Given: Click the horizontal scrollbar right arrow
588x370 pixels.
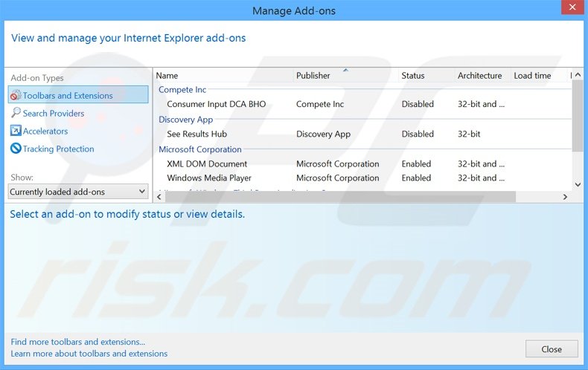Looking at the screenshot, I should (x=565, y=197).
